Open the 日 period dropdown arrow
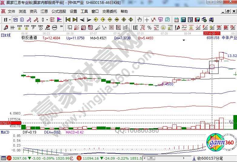 [x=9, y=20]
